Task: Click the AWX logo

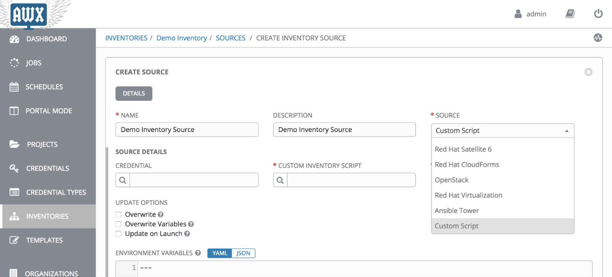Action: click(29, 15)
